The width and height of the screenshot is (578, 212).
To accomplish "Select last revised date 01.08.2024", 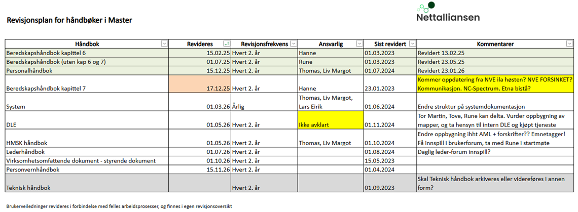I will (x=390, y=151).
